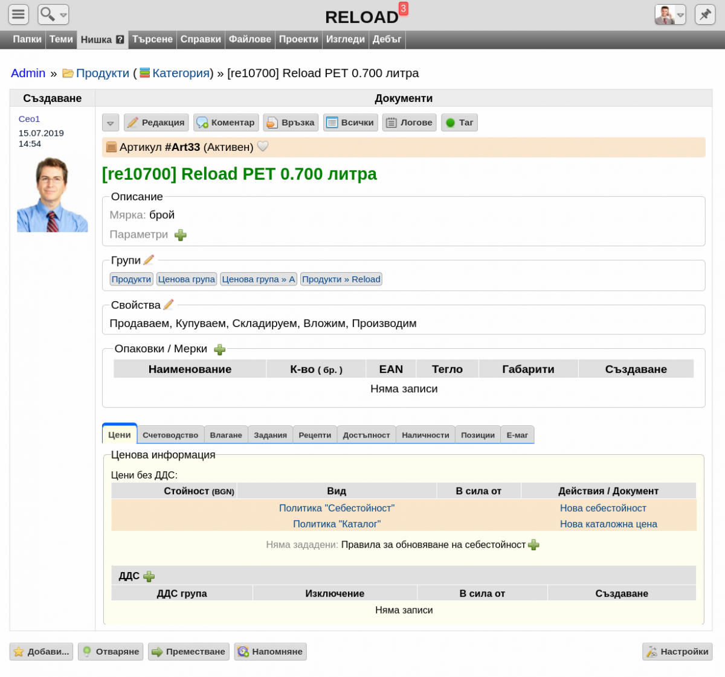
Task: Open the Нова себестойност link
Action: coord(603,508)
